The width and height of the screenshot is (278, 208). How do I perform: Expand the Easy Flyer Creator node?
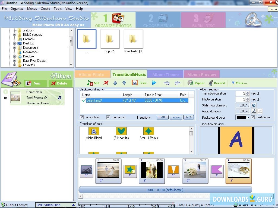(x=15, y=61)
